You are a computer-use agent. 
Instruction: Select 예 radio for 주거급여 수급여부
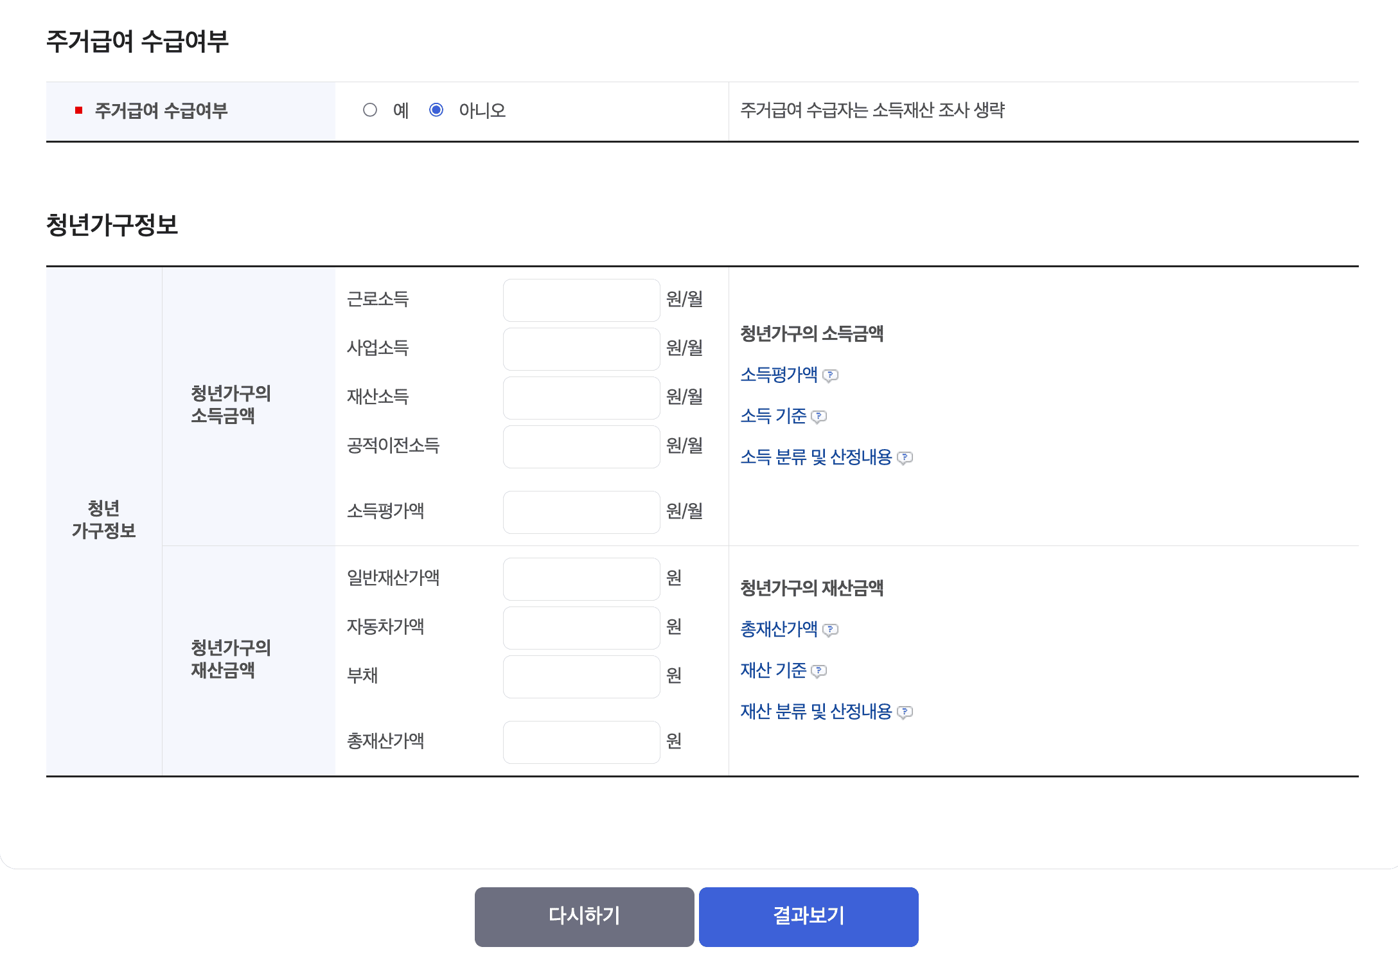(370, 110)
